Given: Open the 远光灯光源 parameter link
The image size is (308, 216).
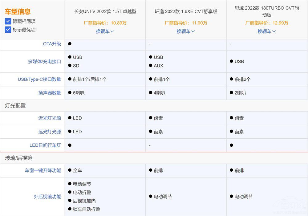Looking at the screenshot, I should pyautogui.click(x=50, y=132).
